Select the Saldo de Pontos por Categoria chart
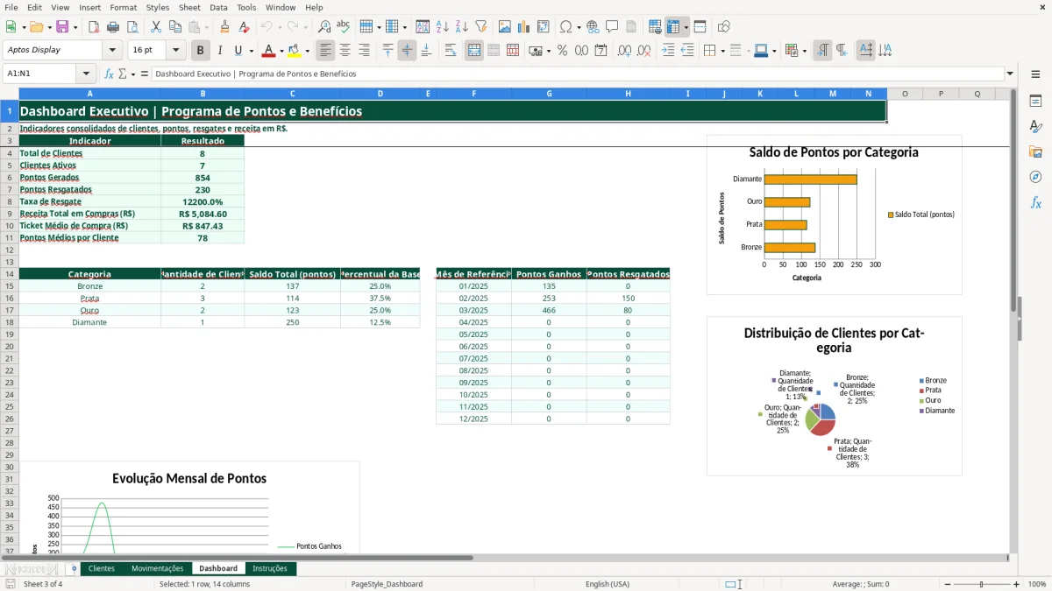Screen dimensions: 1052x591 [x=834, y=215]
